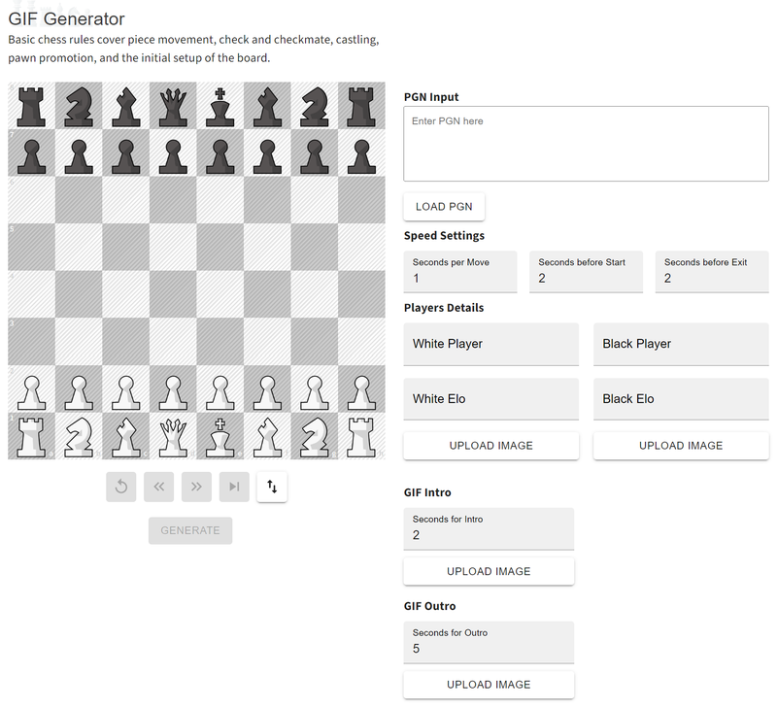
Task: Step back one move with rewind icon
Action: [x=158, y=487]
